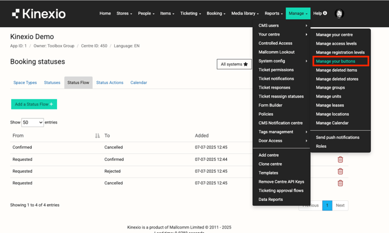Open entries per page dropdown

click(33, 122)
